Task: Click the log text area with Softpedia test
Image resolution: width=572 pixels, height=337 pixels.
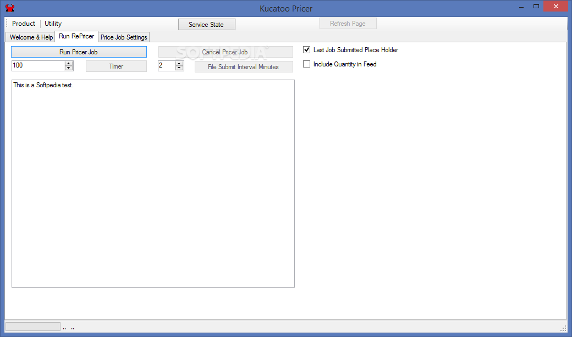Action: point(153,183)
